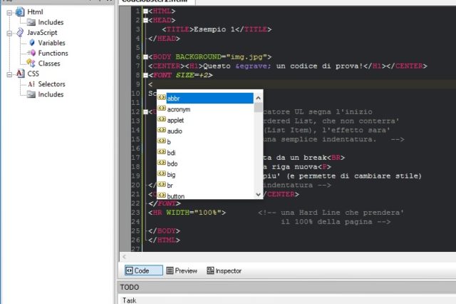The image size is (456, 304).
Task: Fold the block on line 12
Action: (x=145, y=112)
